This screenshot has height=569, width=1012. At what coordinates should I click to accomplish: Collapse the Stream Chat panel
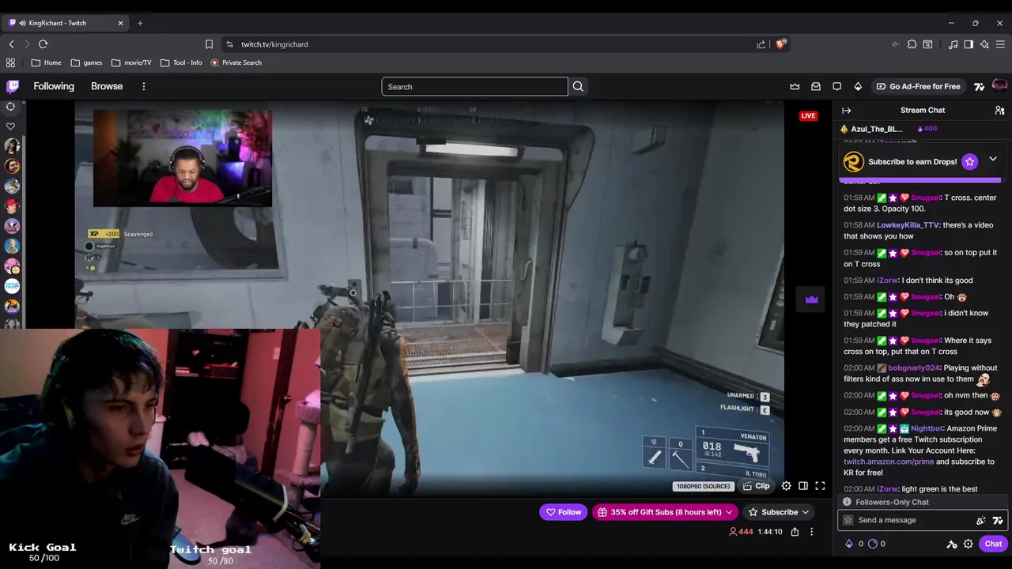pos(846,111)
